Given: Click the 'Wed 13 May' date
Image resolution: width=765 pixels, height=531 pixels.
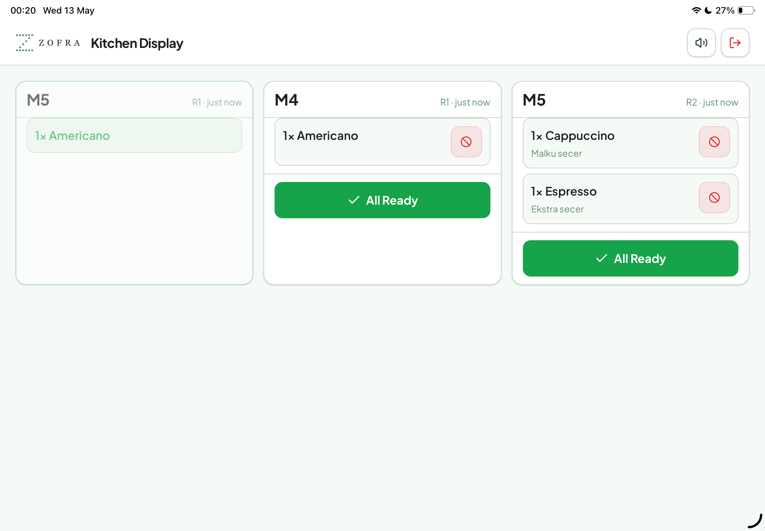Looking at the screenshot, I should [69, 10].
